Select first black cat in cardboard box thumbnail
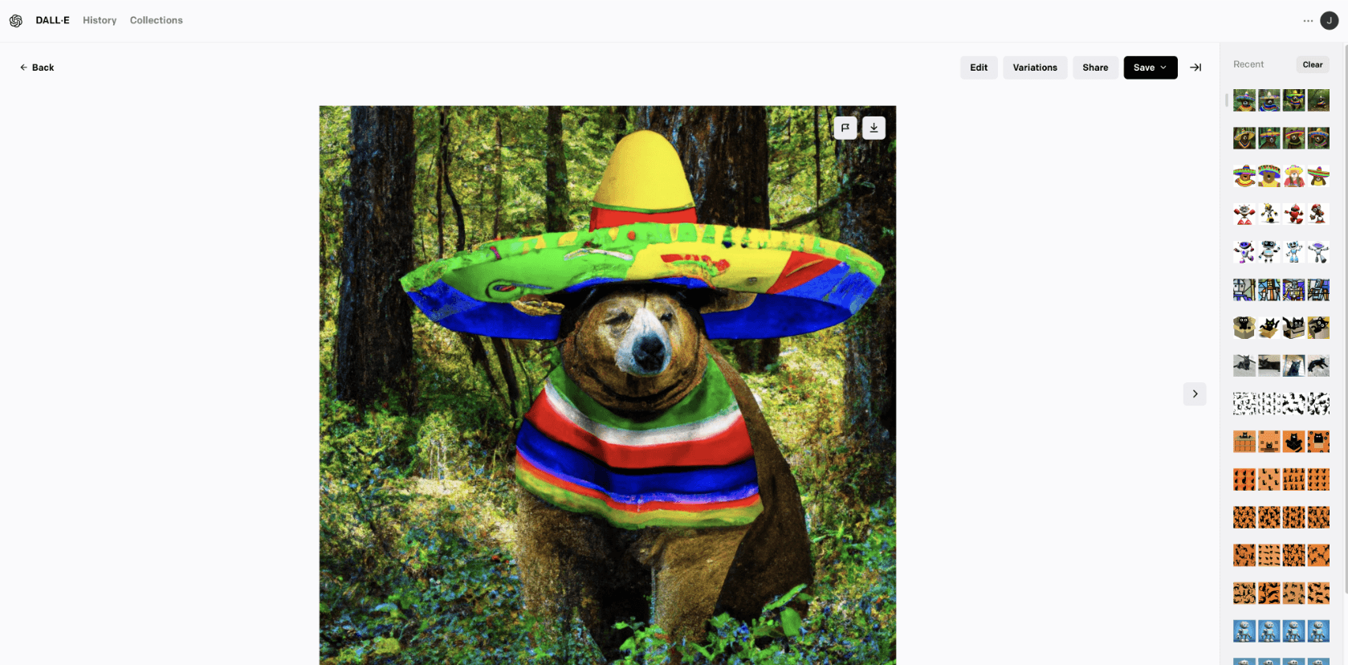Image resolution: width=1348 pixels, height=665 pixels. (1244, 328)
